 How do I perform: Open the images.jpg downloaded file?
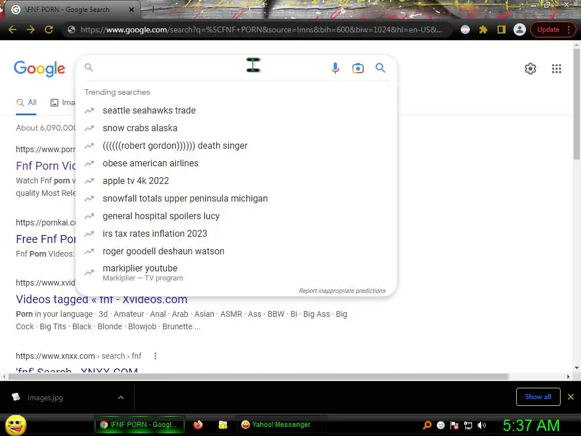click(45, 397)
